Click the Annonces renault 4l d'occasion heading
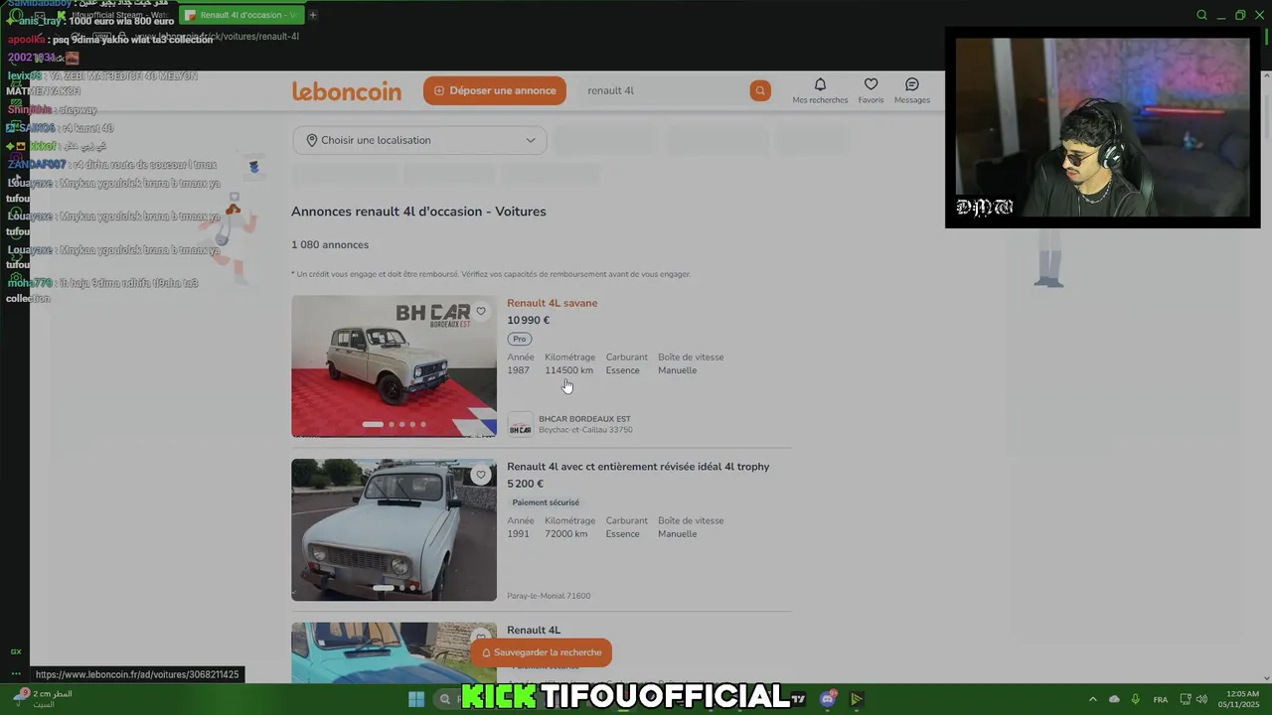This screenshot has height=715, width=1272. [418, 212]
